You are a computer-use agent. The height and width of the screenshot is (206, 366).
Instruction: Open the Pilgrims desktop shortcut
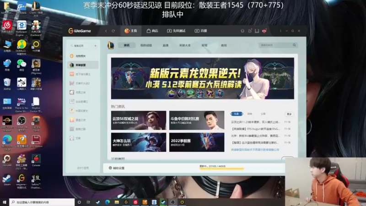[36, 66]
